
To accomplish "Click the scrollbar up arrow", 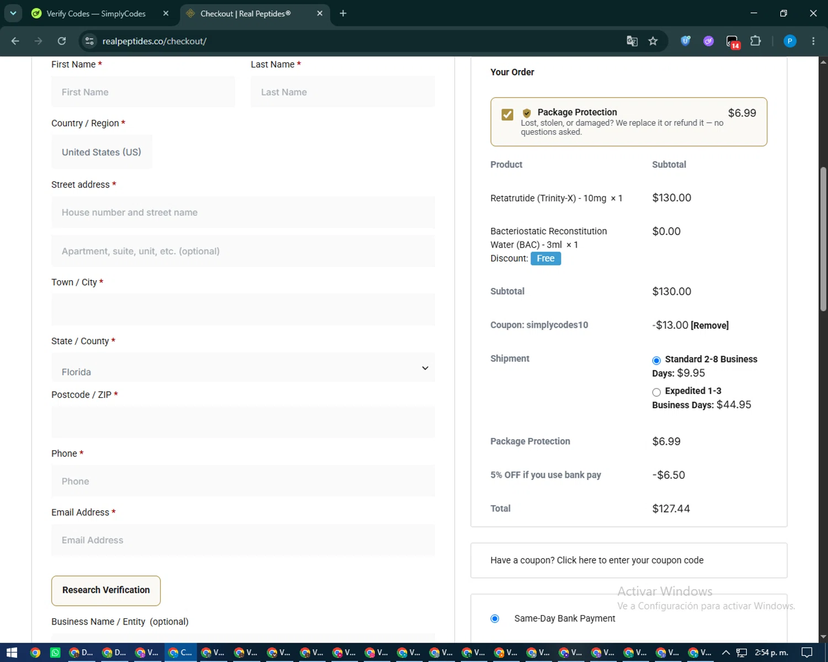I will point(823,61).
